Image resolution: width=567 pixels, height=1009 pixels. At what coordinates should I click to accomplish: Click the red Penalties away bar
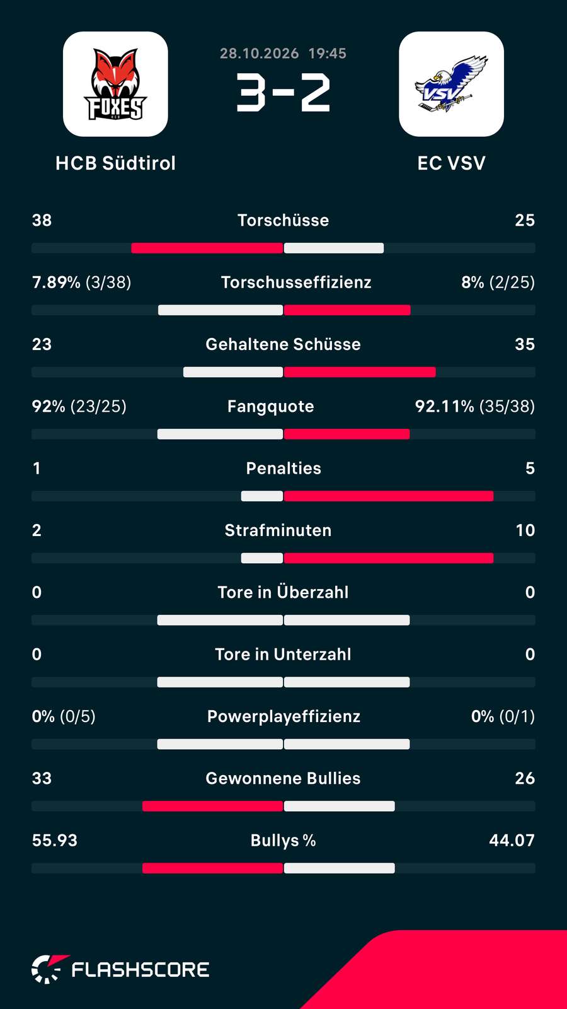[x=389, y=496]
